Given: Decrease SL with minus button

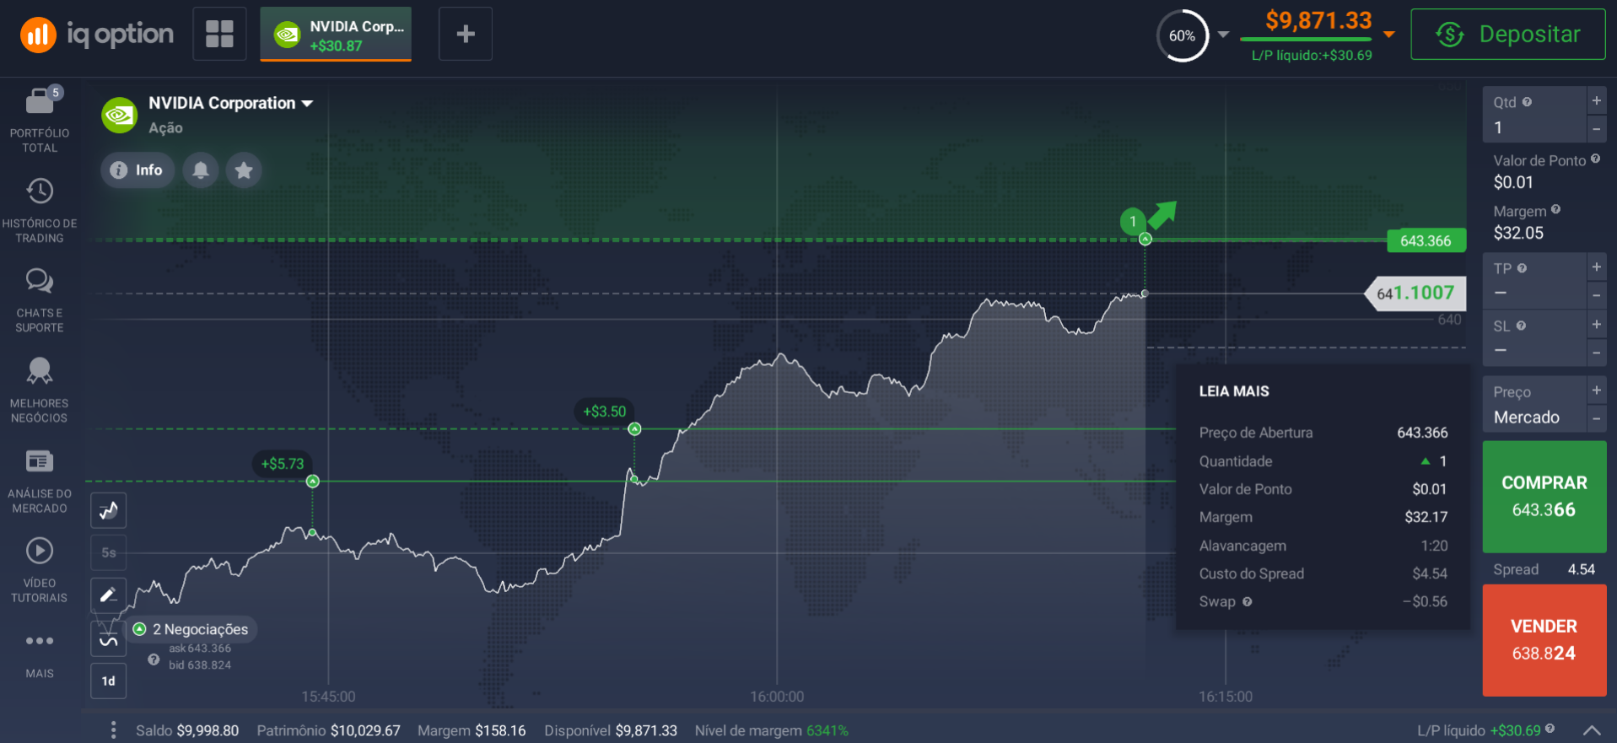Looking at the screenshot, I should click(1597, 353).
